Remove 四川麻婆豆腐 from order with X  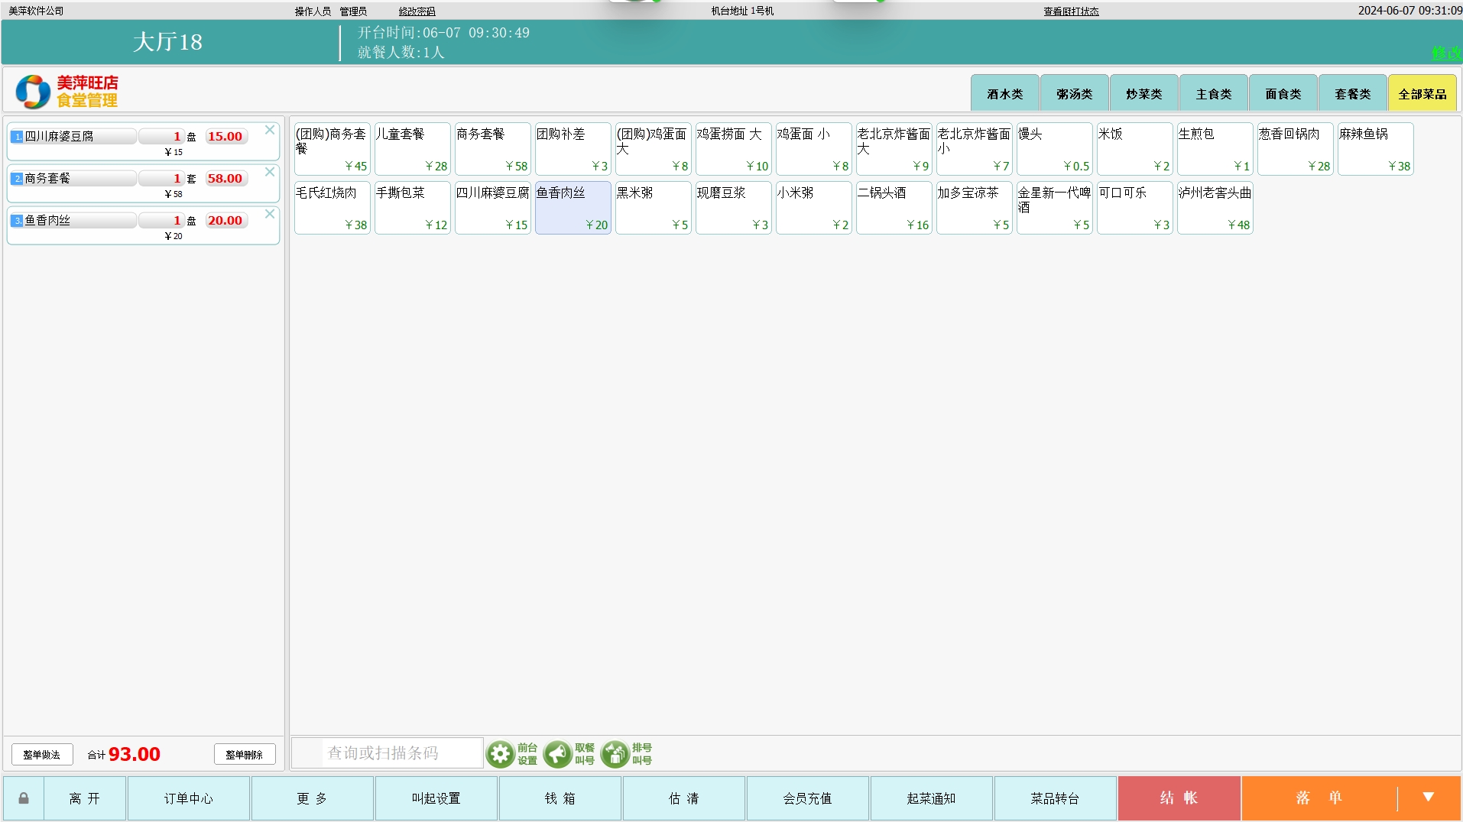pyautogui.click(x=270, y=131)
